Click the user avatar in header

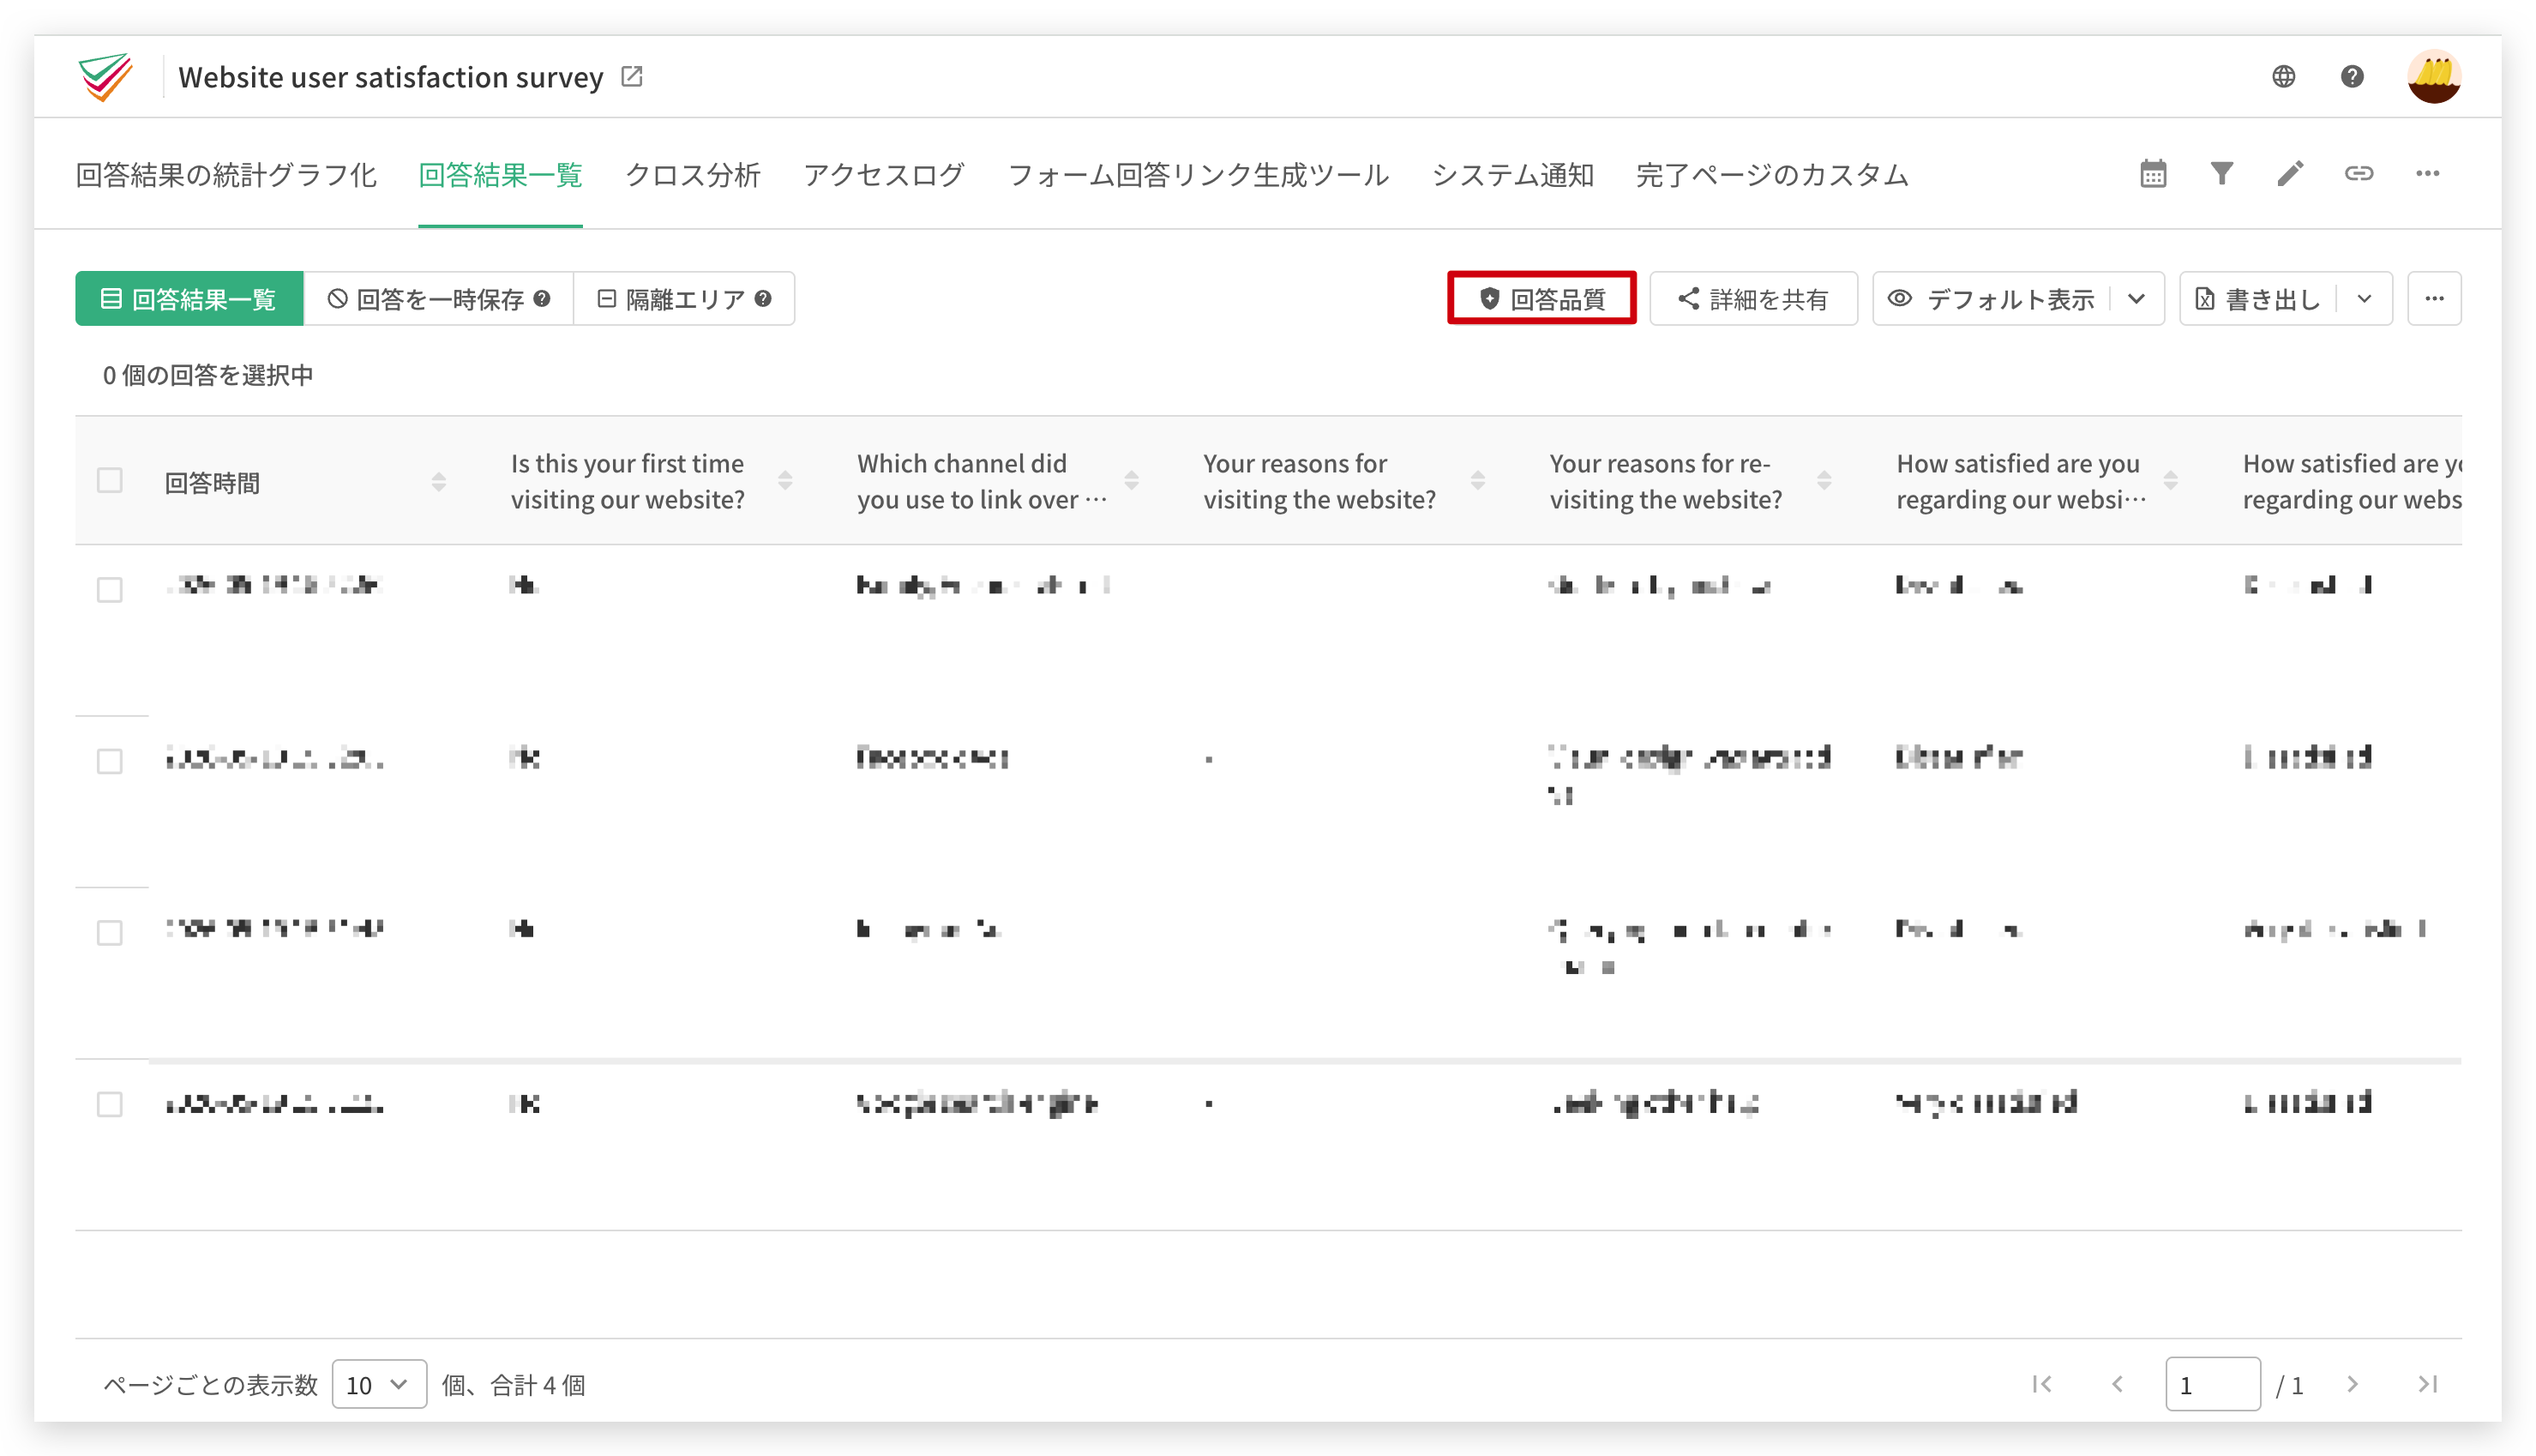pos(2433,77)
